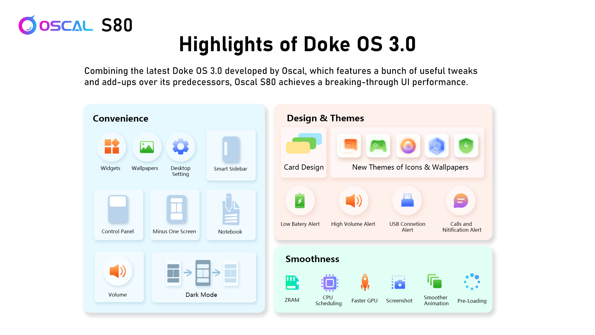Click the Faster GPU rocket icon
Screen dimensions: 595x335
coord(365,282)
